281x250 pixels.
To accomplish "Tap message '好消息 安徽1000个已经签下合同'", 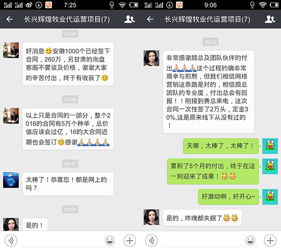I will click(68, 64).
